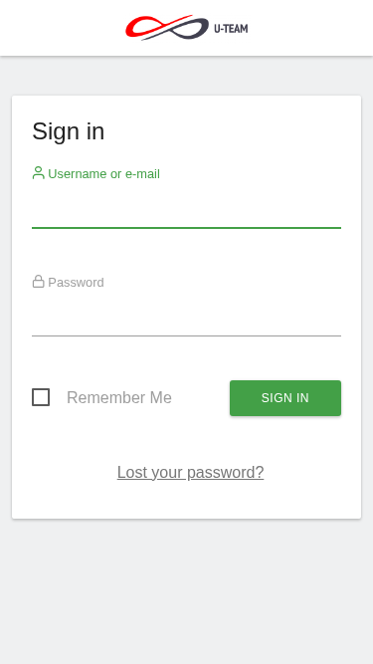
Task: Select the Remember Me label text
Action: coord(119,397)
